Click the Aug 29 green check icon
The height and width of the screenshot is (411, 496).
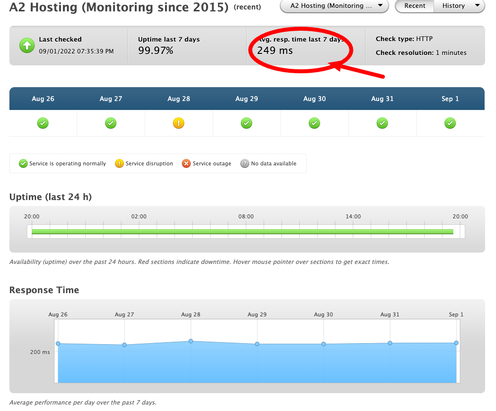pyautogui.click(x=246, y=123)
